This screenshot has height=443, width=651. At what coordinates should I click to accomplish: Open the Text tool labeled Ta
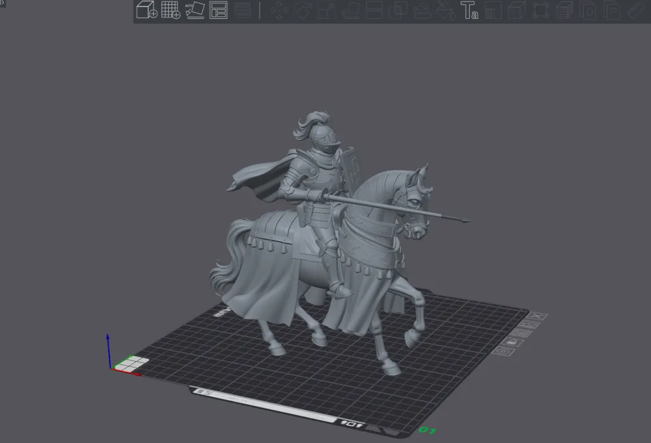click(x=469, y=11)
